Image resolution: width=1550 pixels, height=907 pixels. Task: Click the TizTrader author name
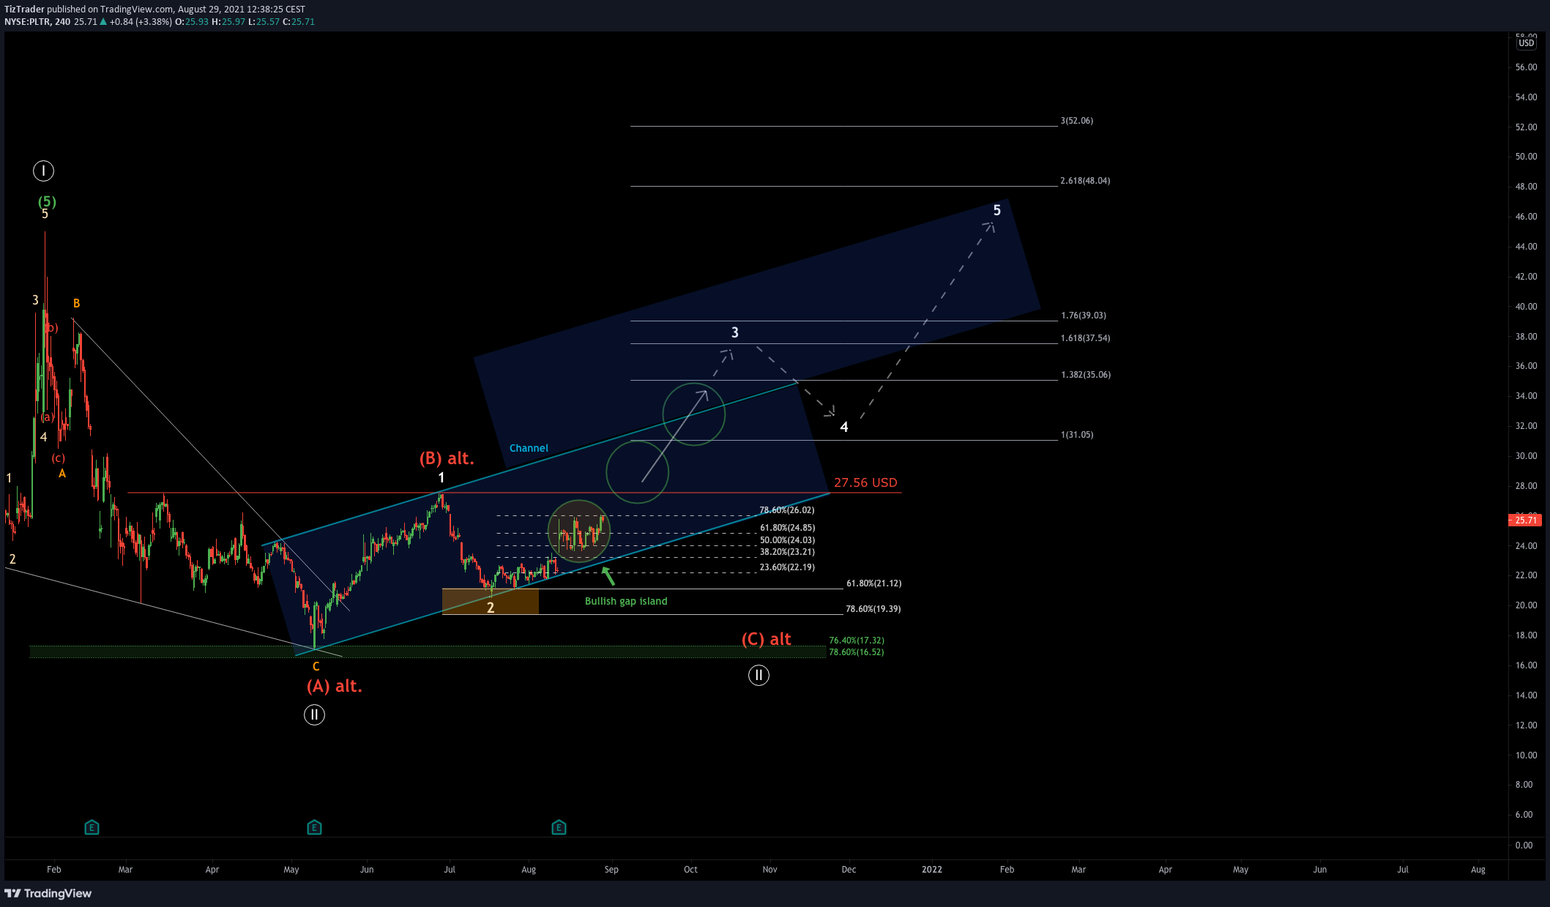[x=24, y=10]
